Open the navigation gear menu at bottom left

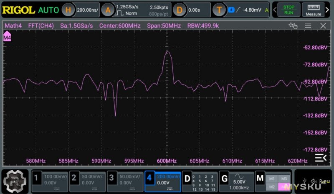[x=15, y=181]
